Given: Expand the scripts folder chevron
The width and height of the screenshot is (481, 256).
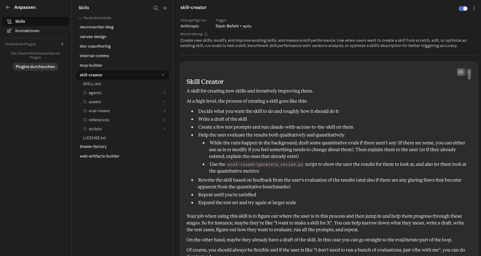Looking at the screenshot, I should click(164, 129).
